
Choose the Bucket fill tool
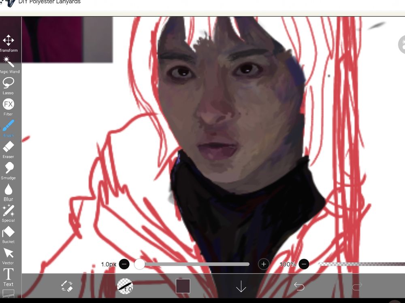click(x=8, y=235)
